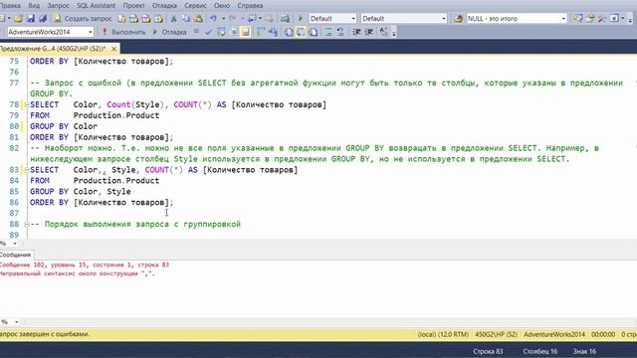This screenshot has width=637, height=358.
Task: Paste from clipboard icon
Action: point(198,19)
